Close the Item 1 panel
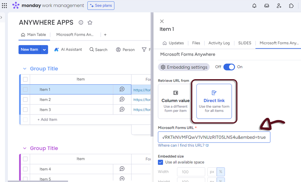Viewport: 301px width, 182px height. point(162,21)
